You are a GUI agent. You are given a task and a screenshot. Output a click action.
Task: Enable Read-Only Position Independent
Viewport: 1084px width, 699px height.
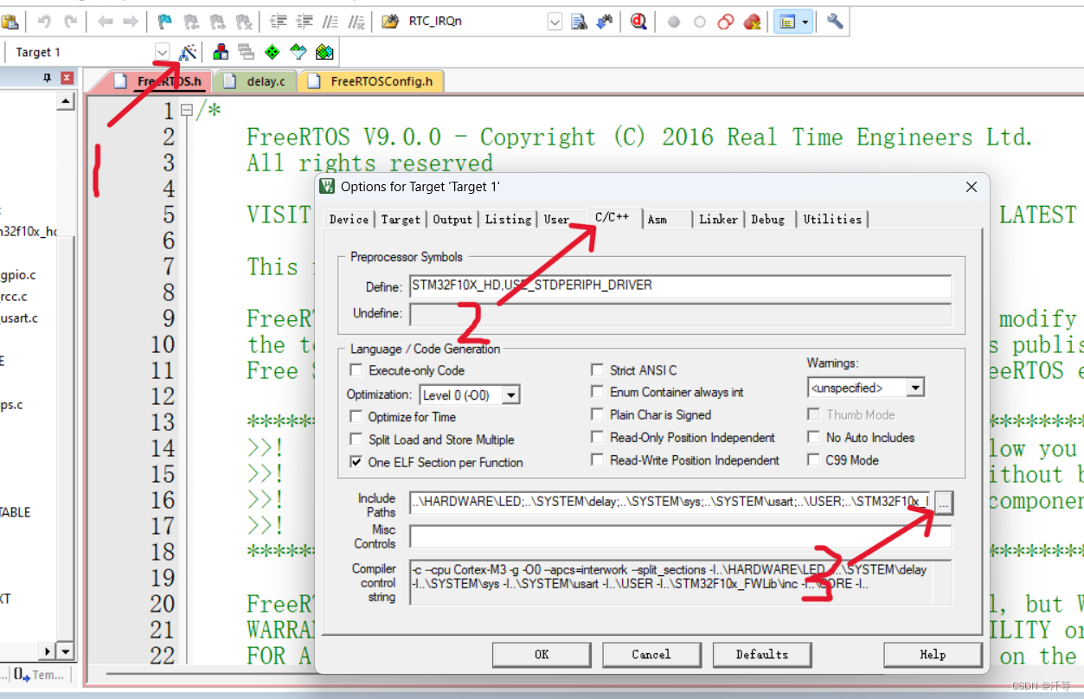597,437
